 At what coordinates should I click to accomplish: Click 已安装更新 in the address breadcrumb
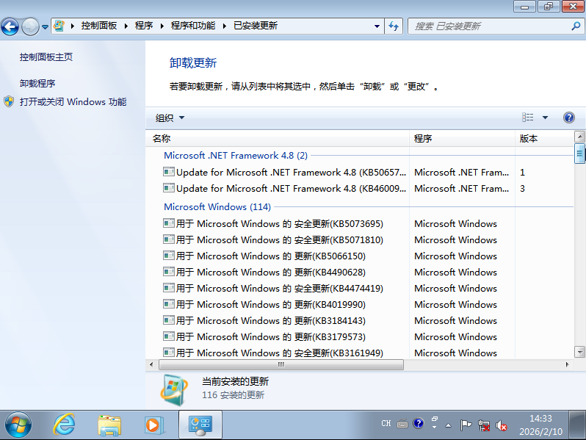(x=256, y=26)
